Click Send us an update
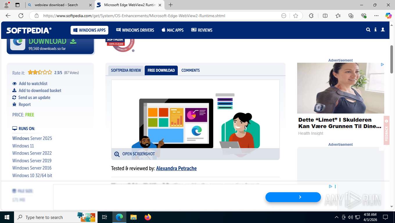The image size is (395, 223). click(31, 97)
